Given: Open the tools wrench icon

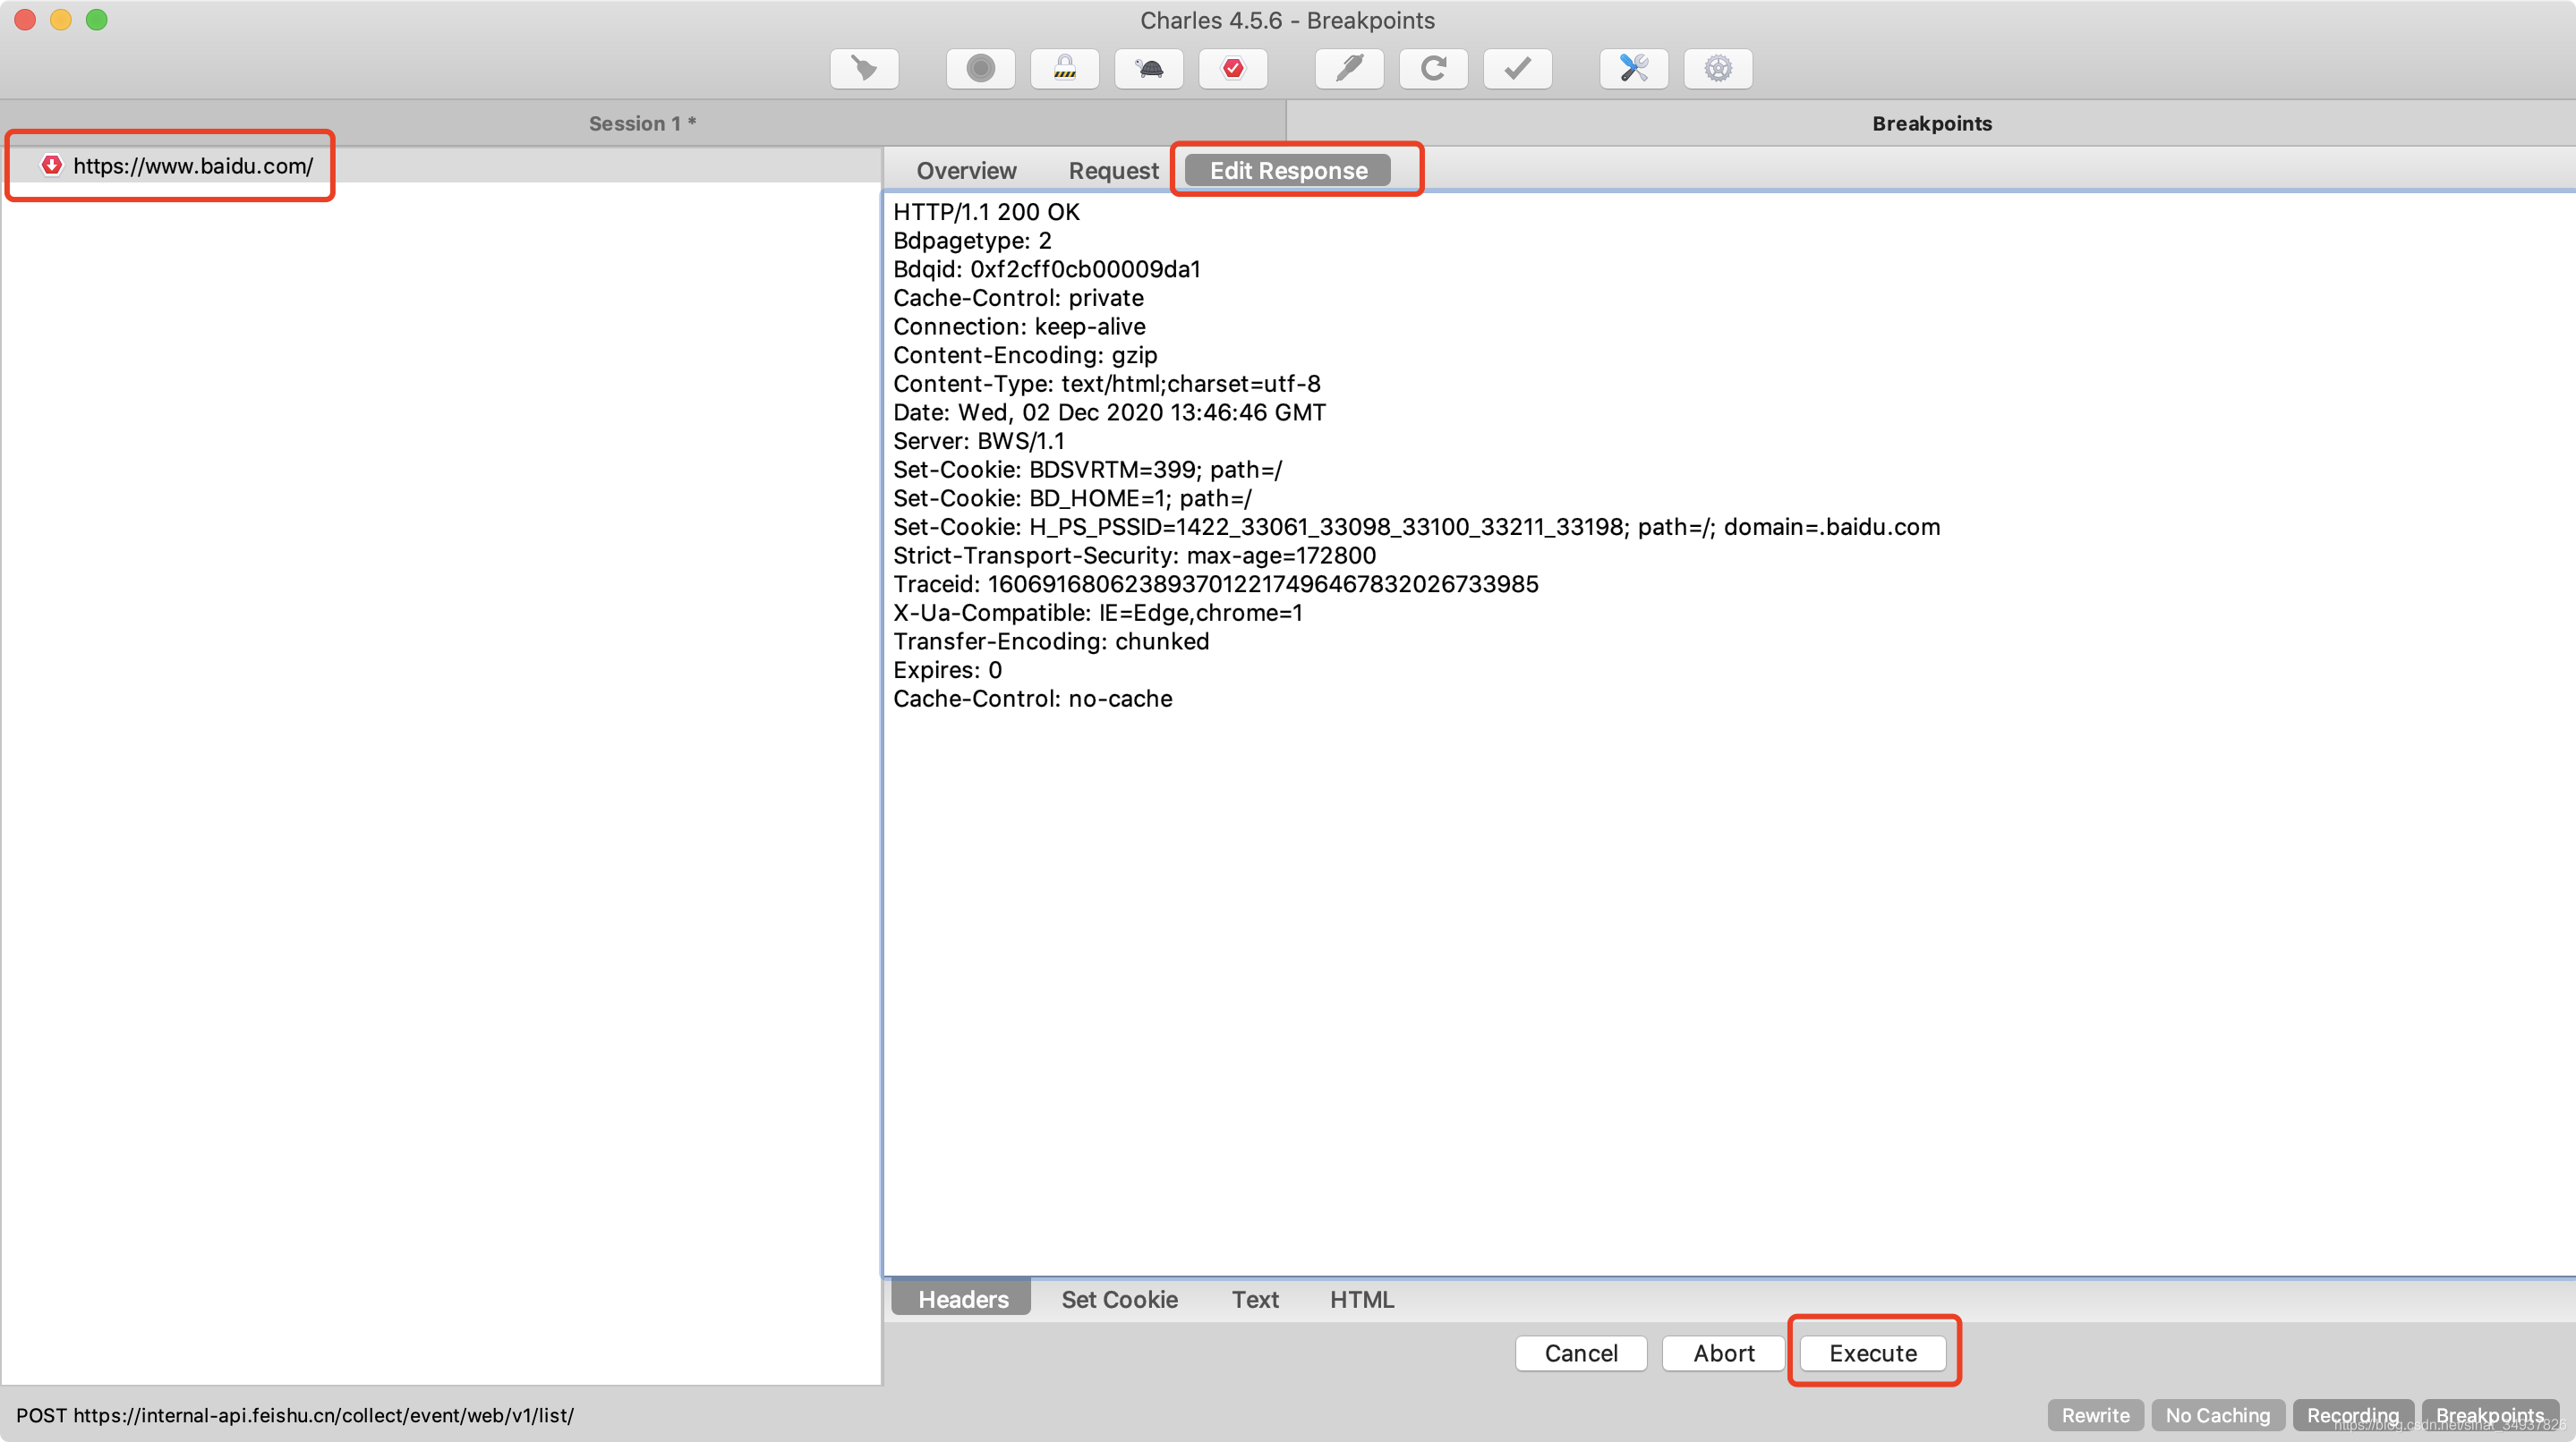Looking at the screenshot, I should [x=1633, y=69].
